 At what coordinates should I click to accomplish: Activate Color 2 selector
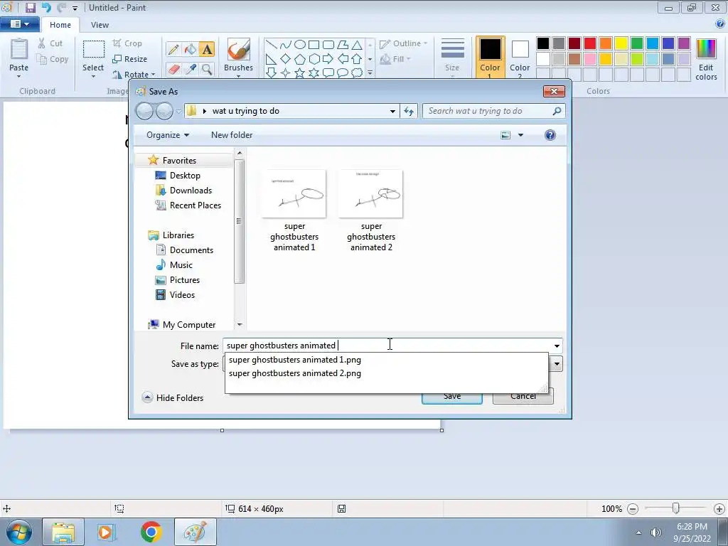coord(520,57)
